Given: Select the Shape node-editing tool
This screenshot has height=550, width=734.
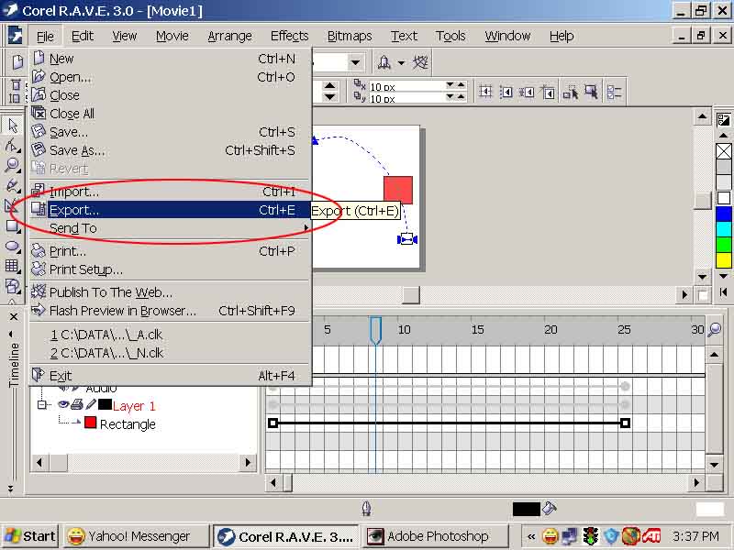Looking at the screenshot, I should 13,146.
